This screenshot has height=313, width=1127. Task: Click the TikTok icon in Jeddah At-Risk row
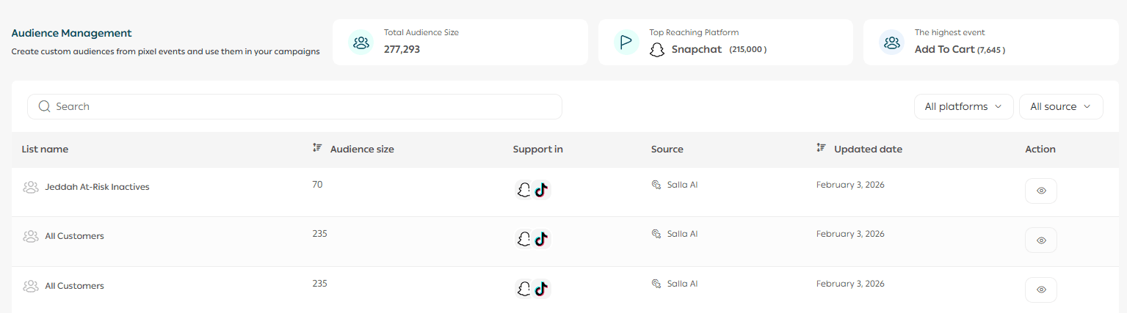[542, 191]
